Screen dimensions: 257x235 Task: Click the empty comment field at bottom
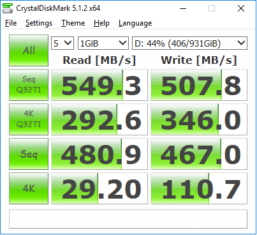pyautogui.click(x=128, y=219)
